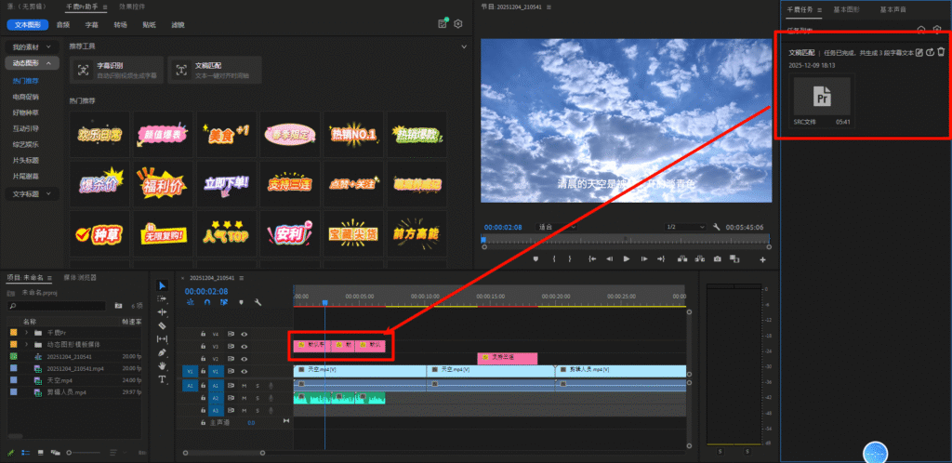Click the export frame camera icon
Image resolution: width=952 pixels, height=463 pixels.
717,258
